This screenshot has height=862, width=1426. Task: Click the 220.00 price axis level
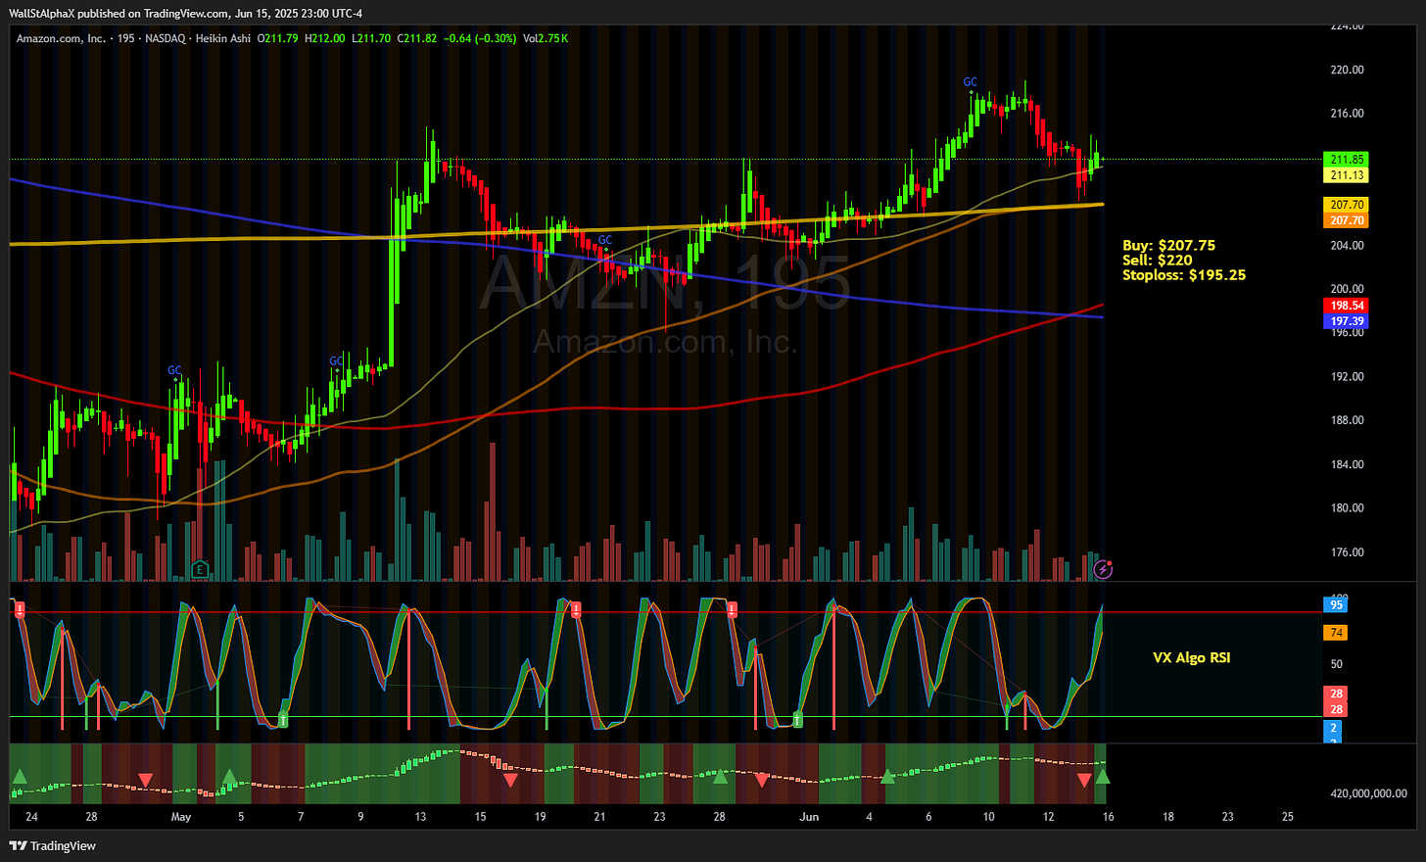[x=1348, y=70]
